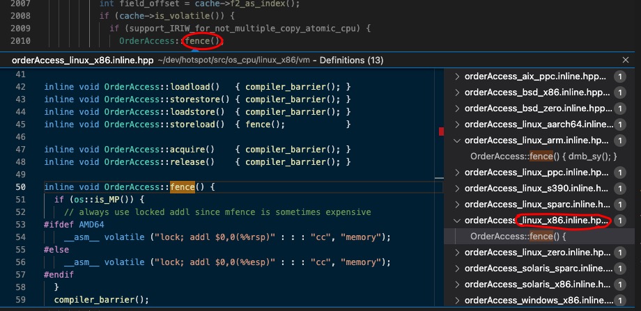The width and height of the screenshot is (641, 311).
Task: Expand orderAccess_bsd_x86.inline.hpp reference group
Action: point(457,93)
